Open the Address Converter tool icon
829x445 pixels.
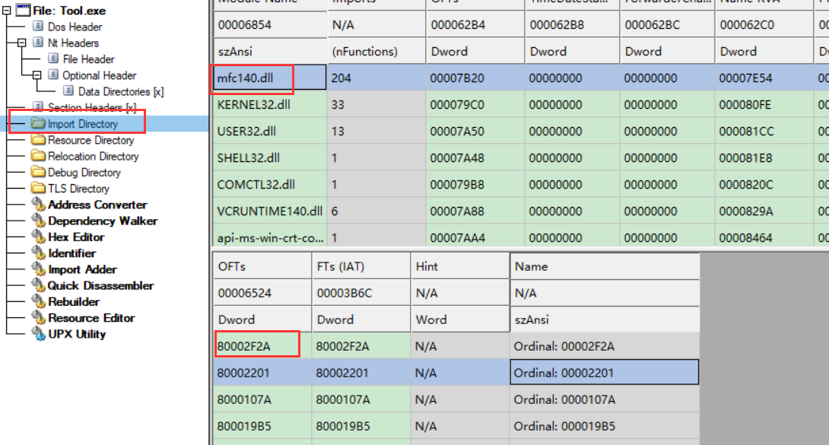pyautogui.click(x=38, y=205)
